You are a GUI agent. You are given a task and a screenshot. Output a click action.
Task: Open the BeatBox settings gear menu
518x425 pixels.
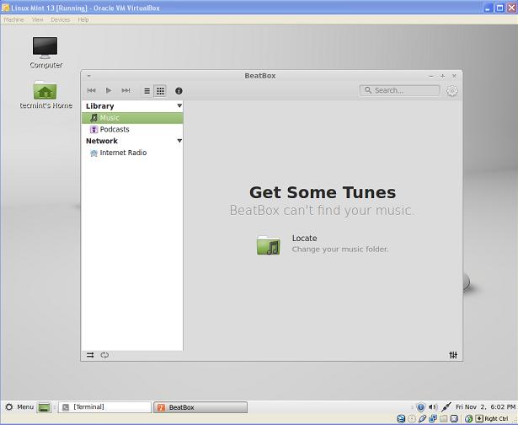[452, 91]
